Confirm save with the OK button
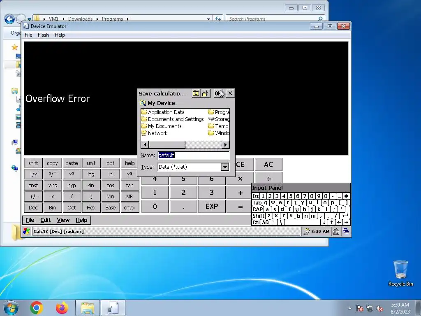 tap(218, 93)
